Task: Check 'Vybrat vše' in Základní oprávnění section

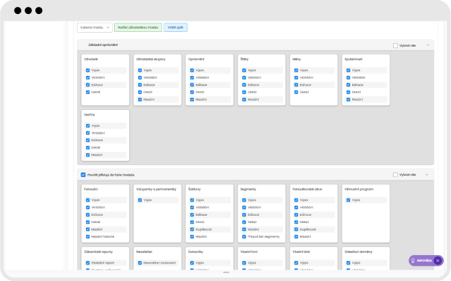Action: (x=395, y=46)
